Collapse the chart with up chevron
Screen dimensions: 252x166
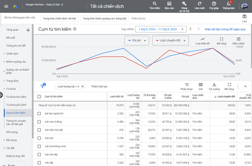[245, 87]
